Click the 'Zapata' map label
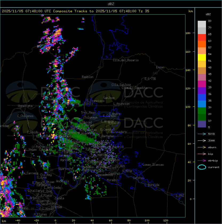Viewport: 222px width, 224px height. coord(59,198)
